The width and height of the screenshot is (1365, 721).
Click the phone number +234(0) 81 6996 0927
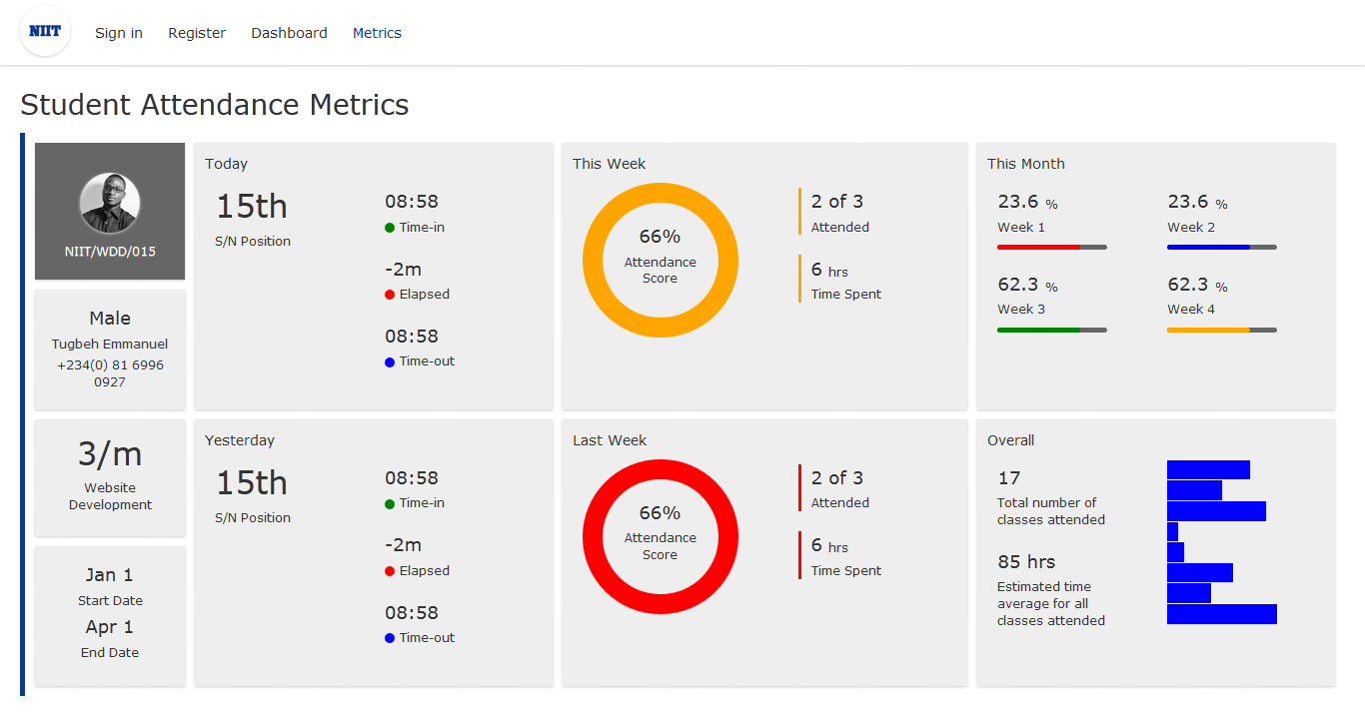(x=110, y=373)
